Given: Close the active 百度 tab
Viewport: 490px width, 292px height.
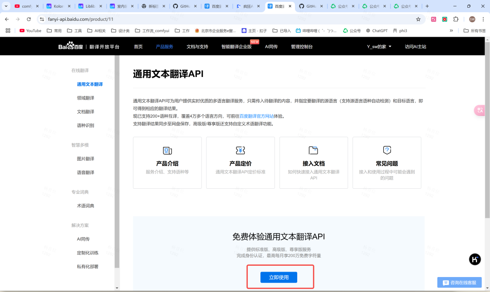Looking at the screenshot, I should pos(290,6).
